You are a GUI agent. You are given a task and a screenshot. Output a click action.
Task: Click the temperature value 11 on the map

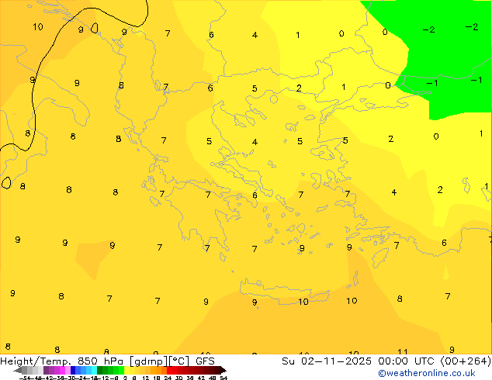403,352
